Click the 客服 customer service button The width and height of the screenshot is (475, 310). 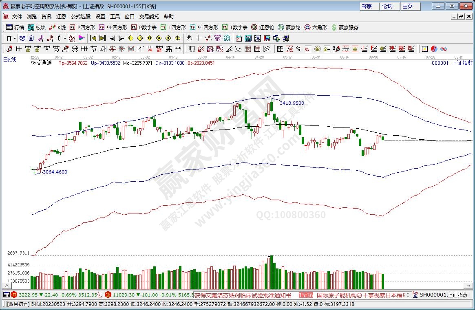pos(367,6)
